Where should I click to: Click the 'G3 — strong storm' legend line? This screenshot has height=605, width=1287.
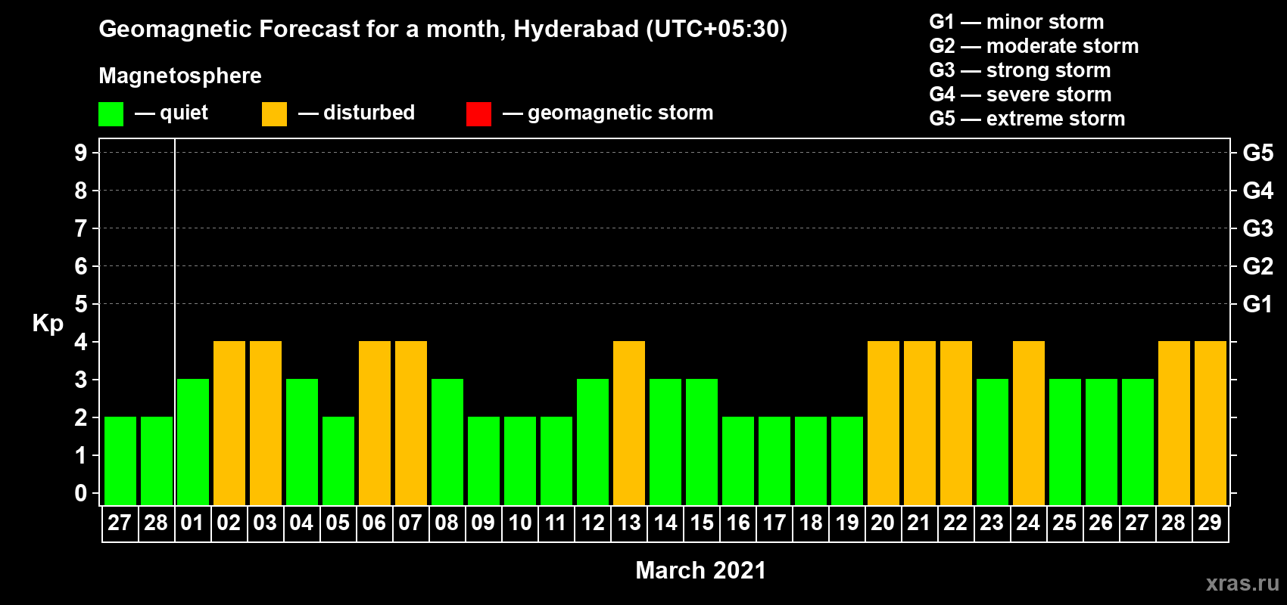click(x=1021, y=70)
